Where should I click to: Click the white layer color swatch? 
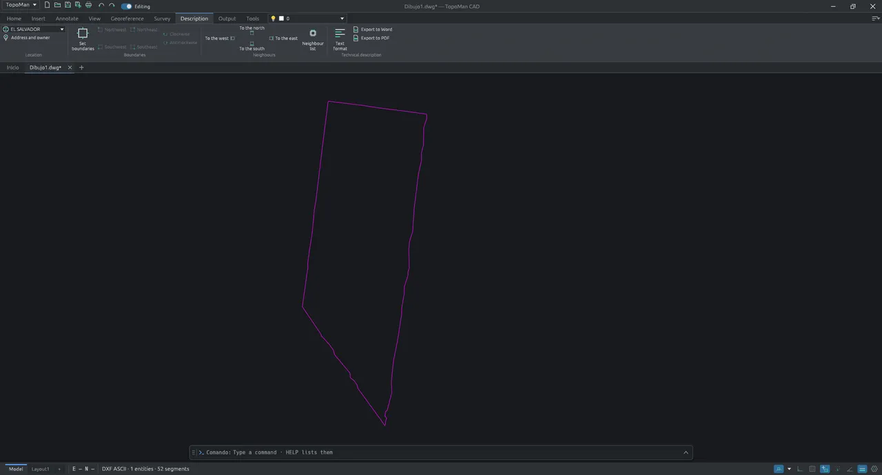point(281,19)
